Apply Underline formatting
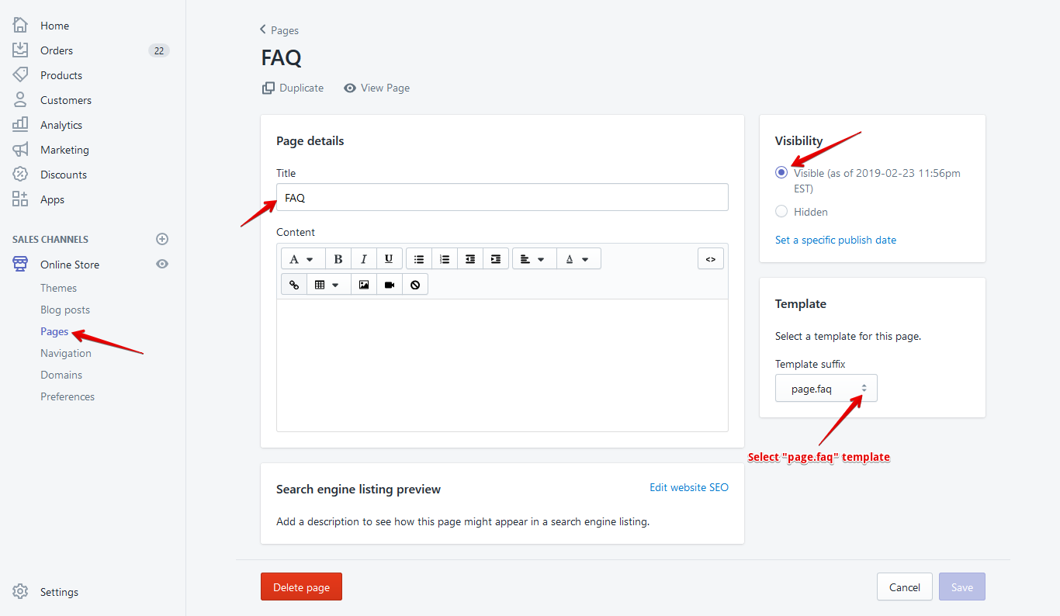 tap(389, 259)
